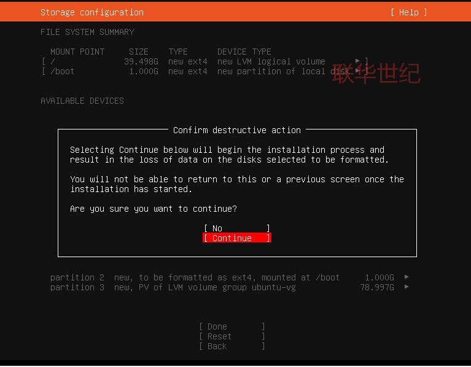Click the 1.000G size in partition 2 row
This screenshot has width=471, height=367.
380,277
